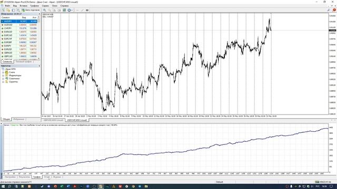
Task: Select the trendline drawing tool
Action: click(82, 10)
